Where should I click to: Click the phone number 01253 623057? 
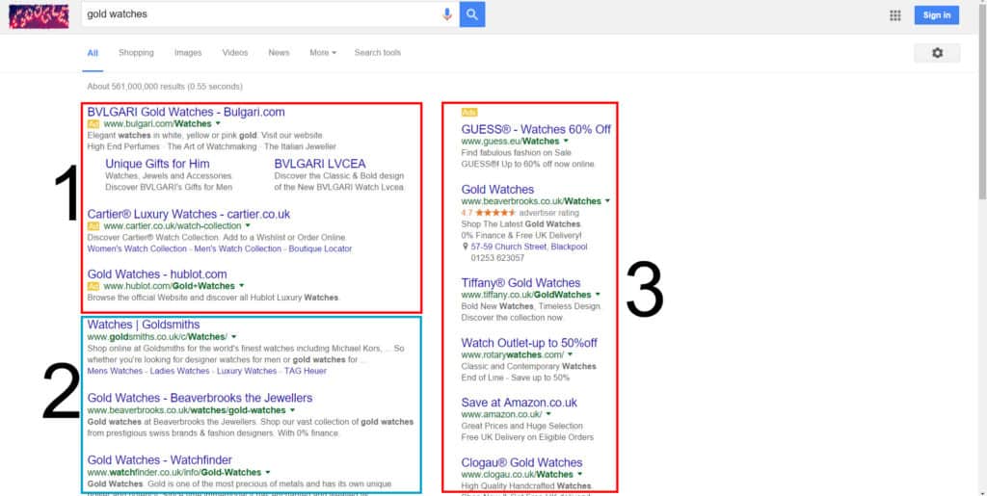click(497, 258)
